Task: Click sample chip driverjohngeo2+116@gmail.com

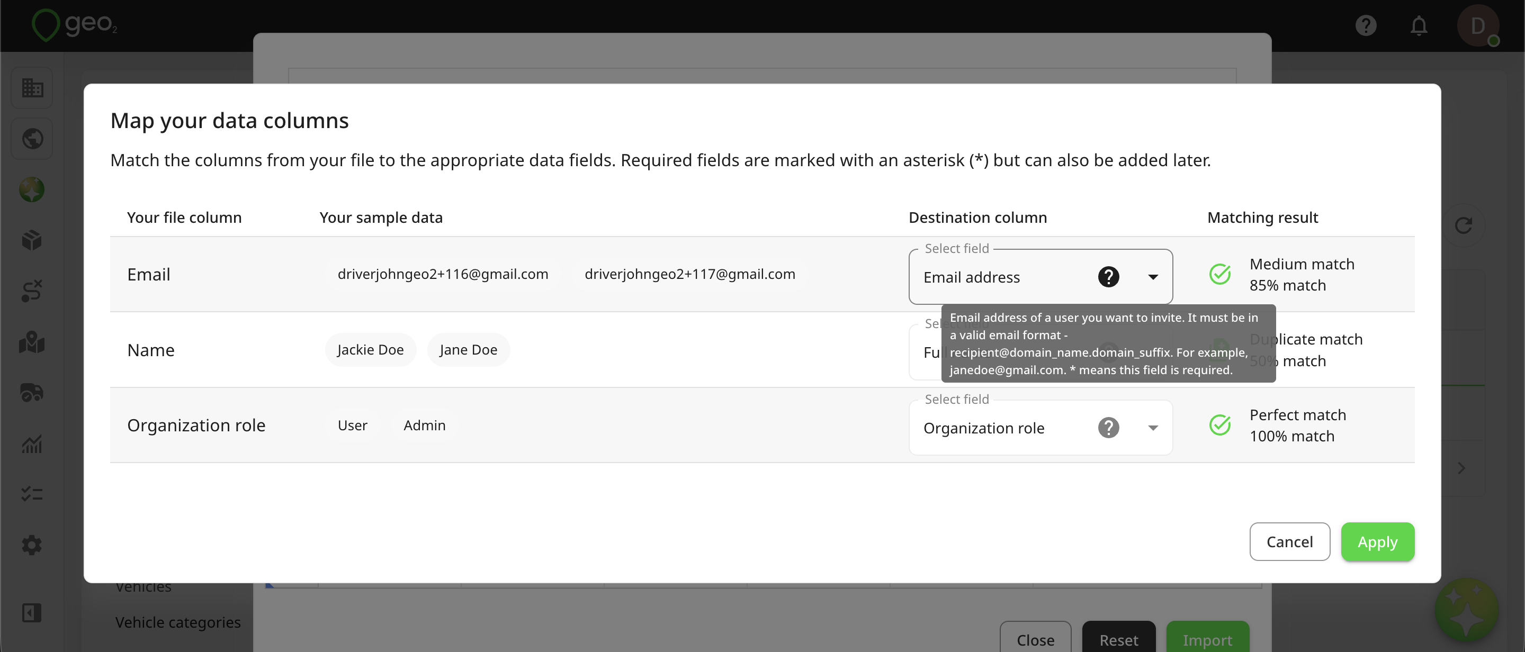Action: [x=443, y=274]
